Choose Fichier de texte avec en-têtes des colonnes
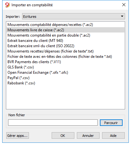The image size is (131, 145). [65, 57]
